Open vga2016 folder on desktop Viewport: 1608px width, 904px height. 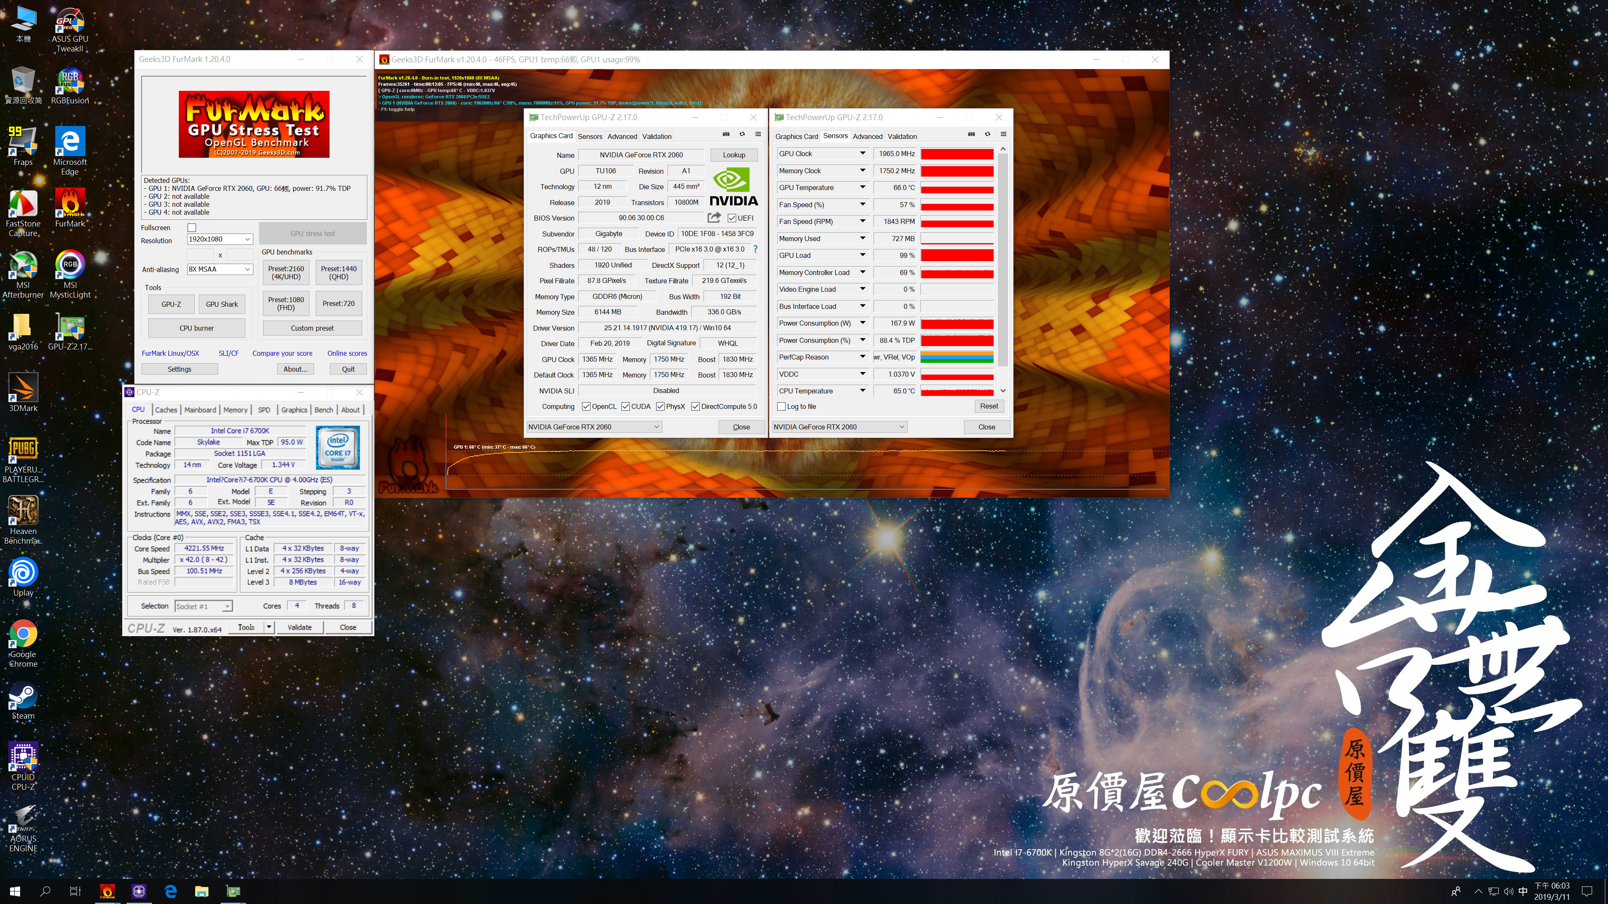click(x=23, y=332)
